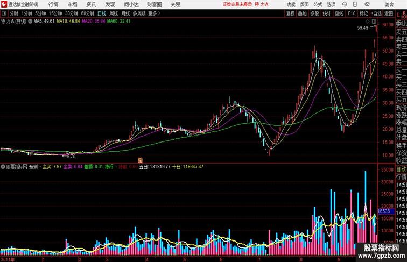Toggle the side panel icon at chart top-right
This screenshot has width=407, height=262.
pos(374,22)
